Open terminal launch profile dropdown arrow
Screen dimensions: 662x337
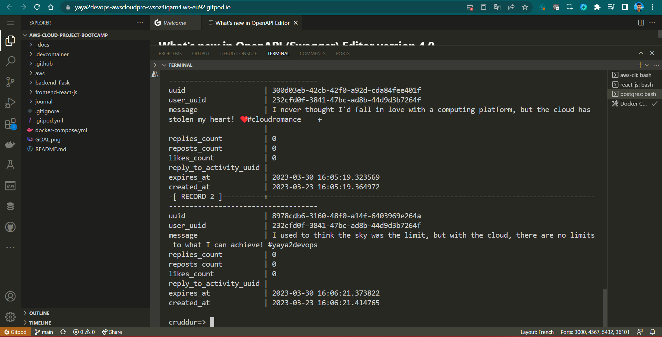pyautogui.click(x=647, y=65)
